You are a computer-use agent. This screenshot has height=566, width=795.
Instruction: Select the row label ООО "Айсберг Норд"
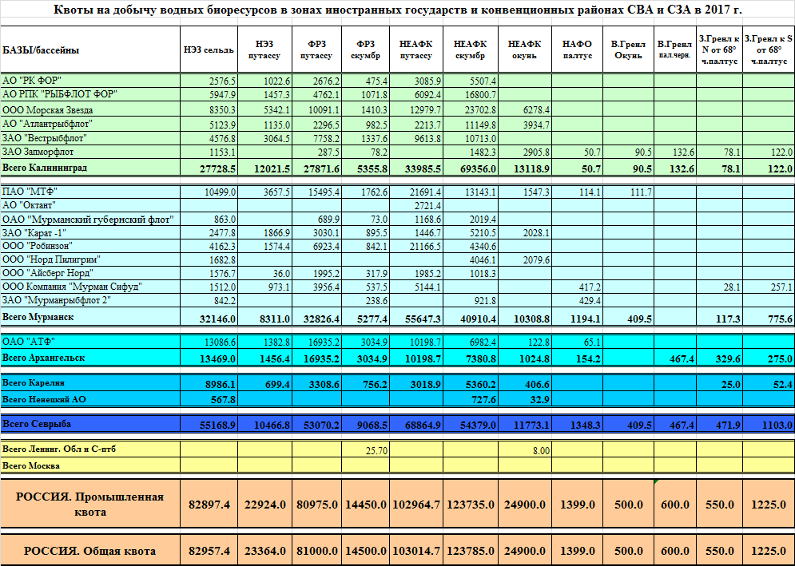pos(90,273)
